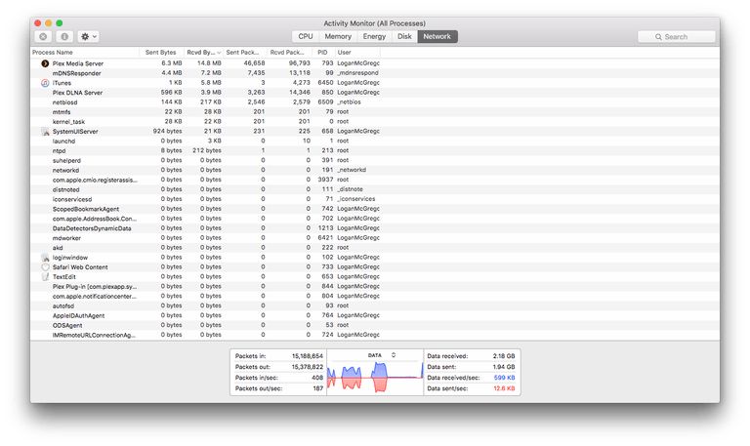Click the Data sent value 1.94 GB

coord(504,367)
